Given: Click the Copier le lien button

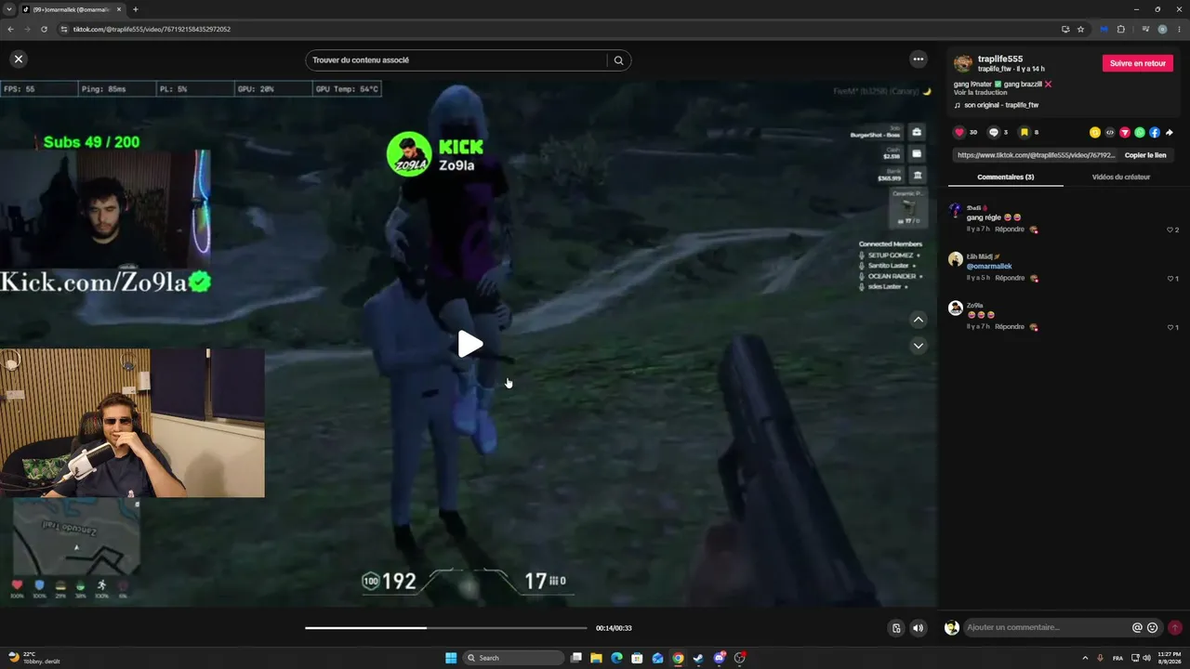Looking at the screenshot, I should pyautogui.click(x=1145, y=155).
